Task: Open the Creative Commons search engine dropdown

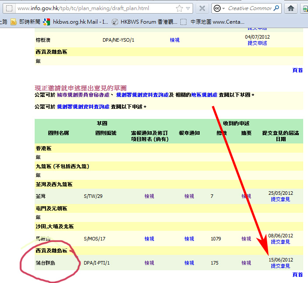Action: tap(220, 8)
